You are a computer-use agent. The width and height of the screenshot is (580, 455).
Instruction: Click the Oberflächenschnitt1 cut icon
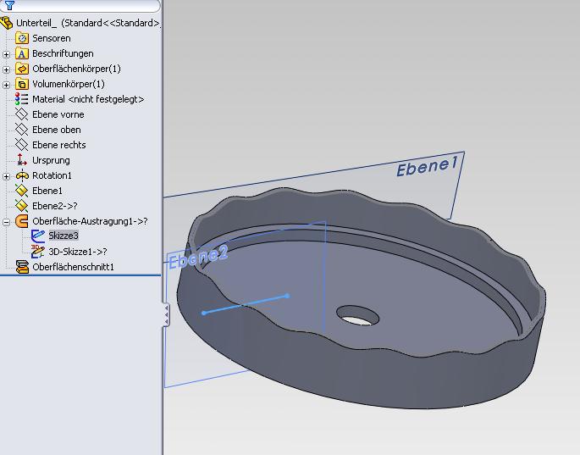22,267
